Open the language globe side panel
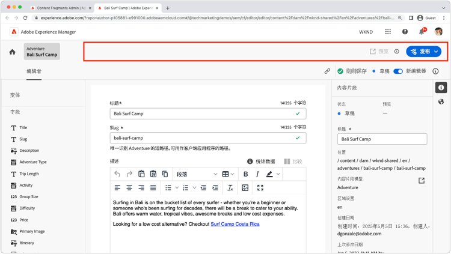The image size is (451, 254). (x=441, y=101)
